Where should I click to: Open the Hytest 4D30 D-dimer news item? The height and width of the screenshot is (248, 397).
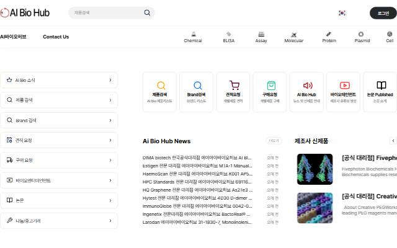coord(197,198)
